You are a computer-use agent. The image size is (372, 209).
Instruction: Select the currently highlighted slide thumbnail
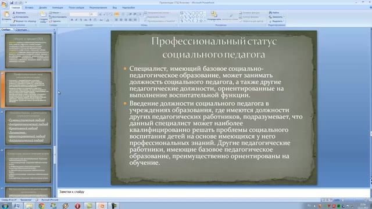(x=28, y=89)
